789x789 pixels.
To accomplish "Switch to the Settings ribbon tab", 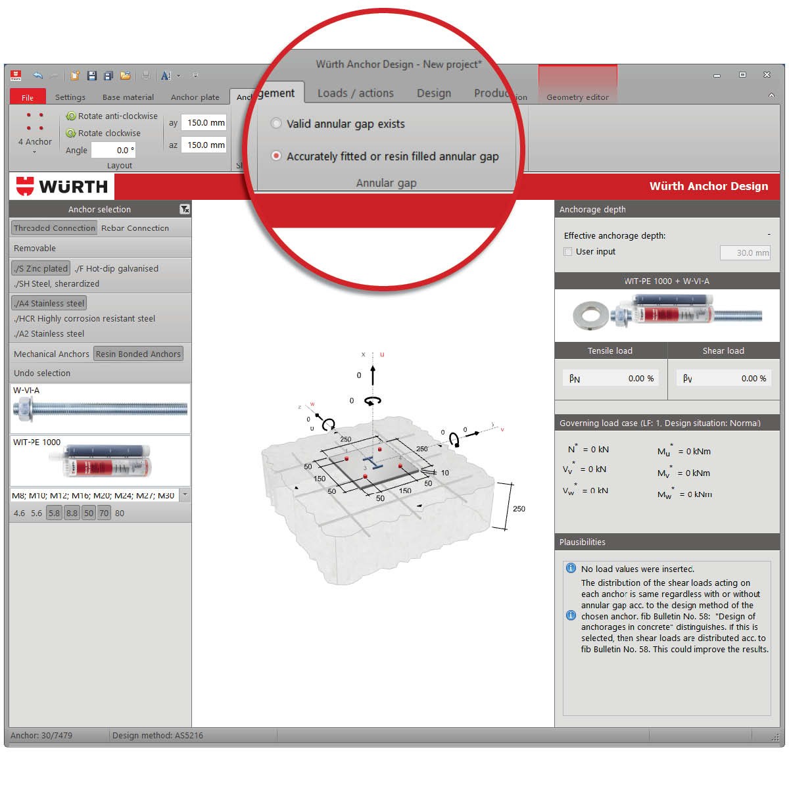I will click(x=70, y=97).
